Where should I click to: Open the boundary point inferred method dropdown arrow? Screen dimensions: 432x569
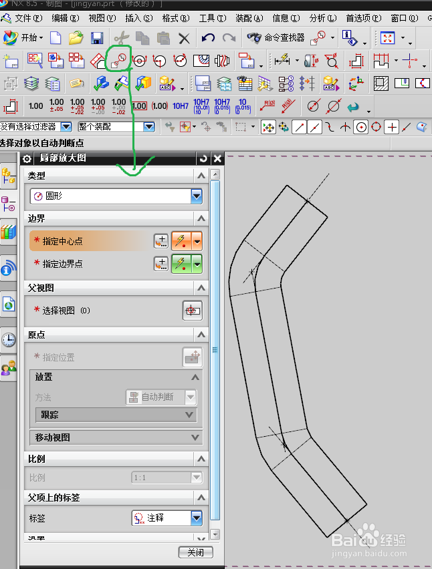197,264
